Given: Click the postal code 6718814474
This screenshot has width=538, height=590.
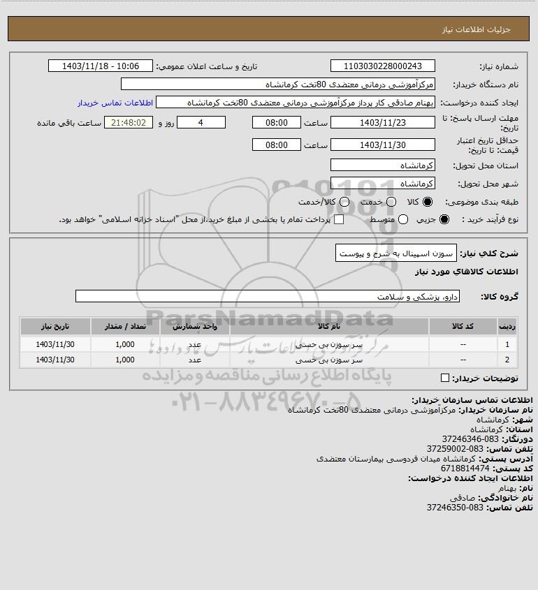Looking at the screenshot, I should 465,469.
